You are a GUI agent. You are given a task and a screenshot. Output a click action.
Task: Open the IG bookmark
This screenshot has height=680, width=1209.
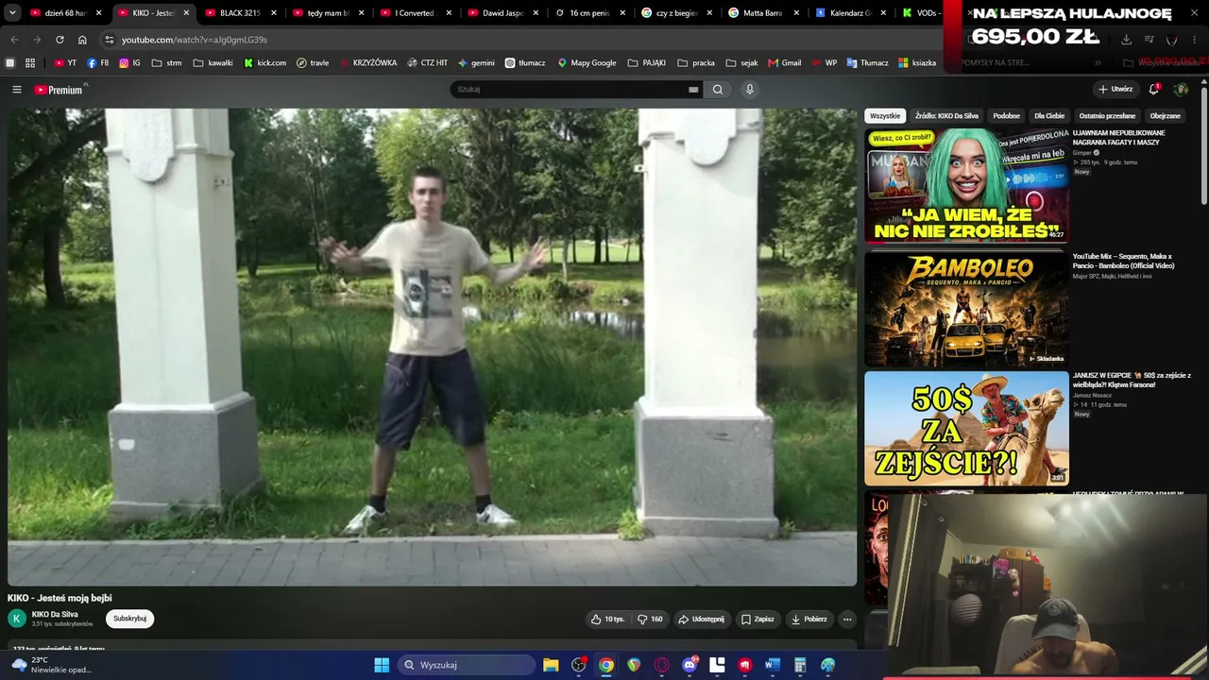[129, 63]
